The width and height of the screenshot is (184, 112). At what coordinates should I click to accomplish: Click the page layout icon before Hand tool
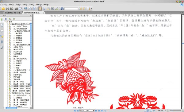[35, 9]
